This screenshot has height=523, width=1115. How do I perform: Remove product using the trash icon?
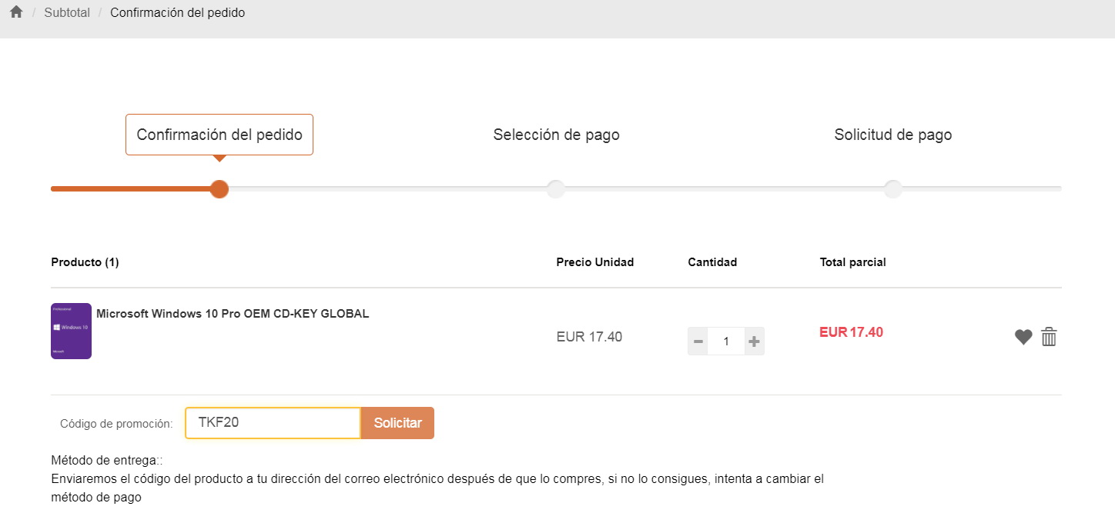click(x=1049, y=337)
